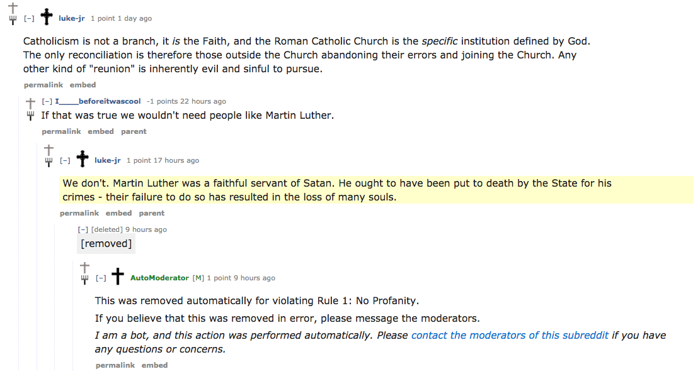The height and width of the screenshot is (379, 693).
Task: Downvote luke-jr's highlighted reply
Action: tap(49, 162)
